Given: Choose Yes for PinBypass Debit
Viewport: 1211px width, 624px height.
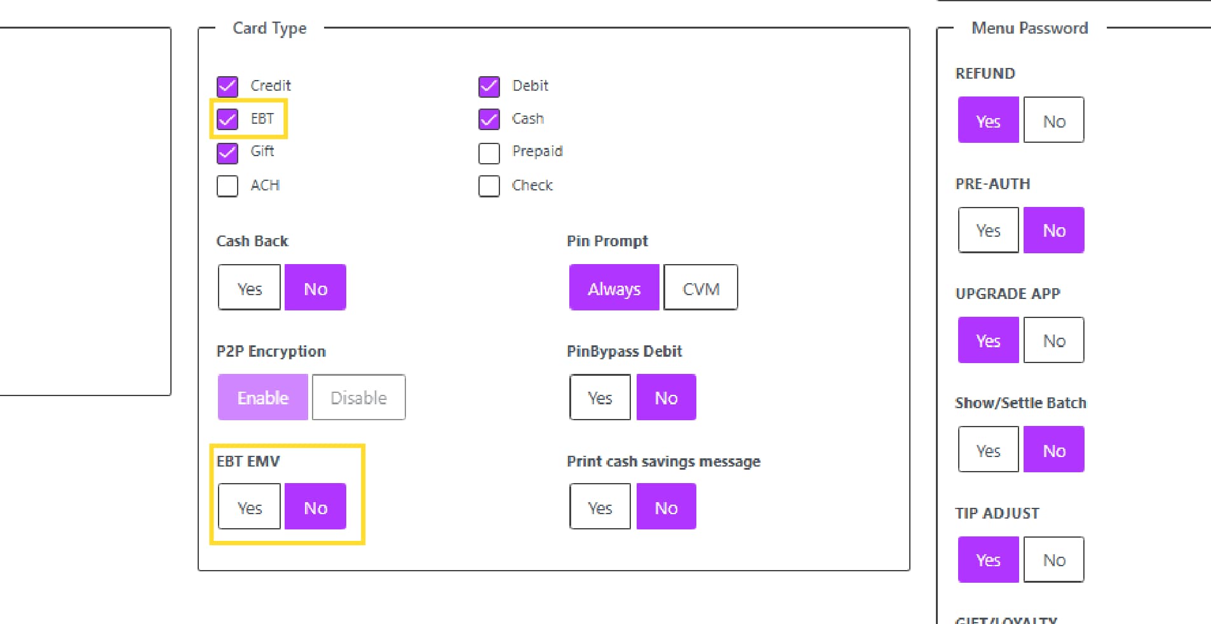Looking at the screenshot, I should (x=600, y=397).
